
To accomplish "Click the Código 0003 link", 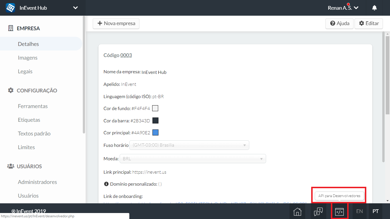I will [126, 55].
